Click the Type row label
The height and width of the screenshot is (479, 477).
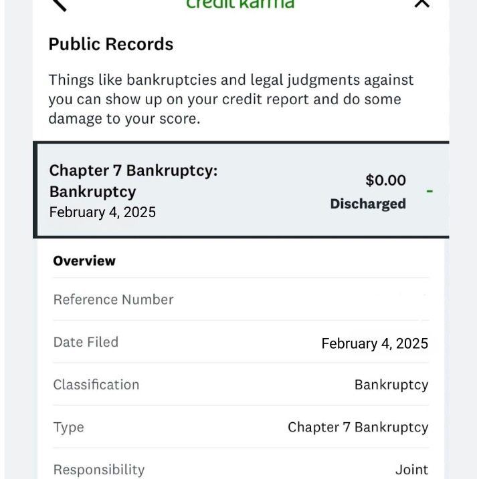(68, 428)
